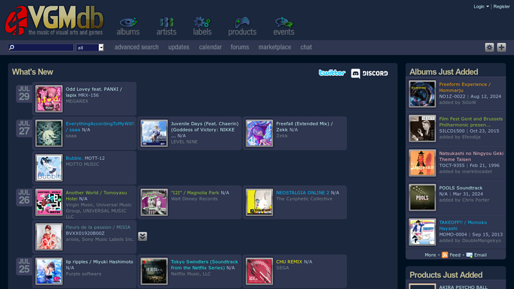Viewport: 514px width, 289px height.
Task: Open Film Fest Gent title link
Action: tap(471, 122)
